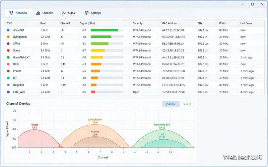Screen dimensions: 268x167
Task: Click the brown dot next to Printer
Action: coord(8,71)
